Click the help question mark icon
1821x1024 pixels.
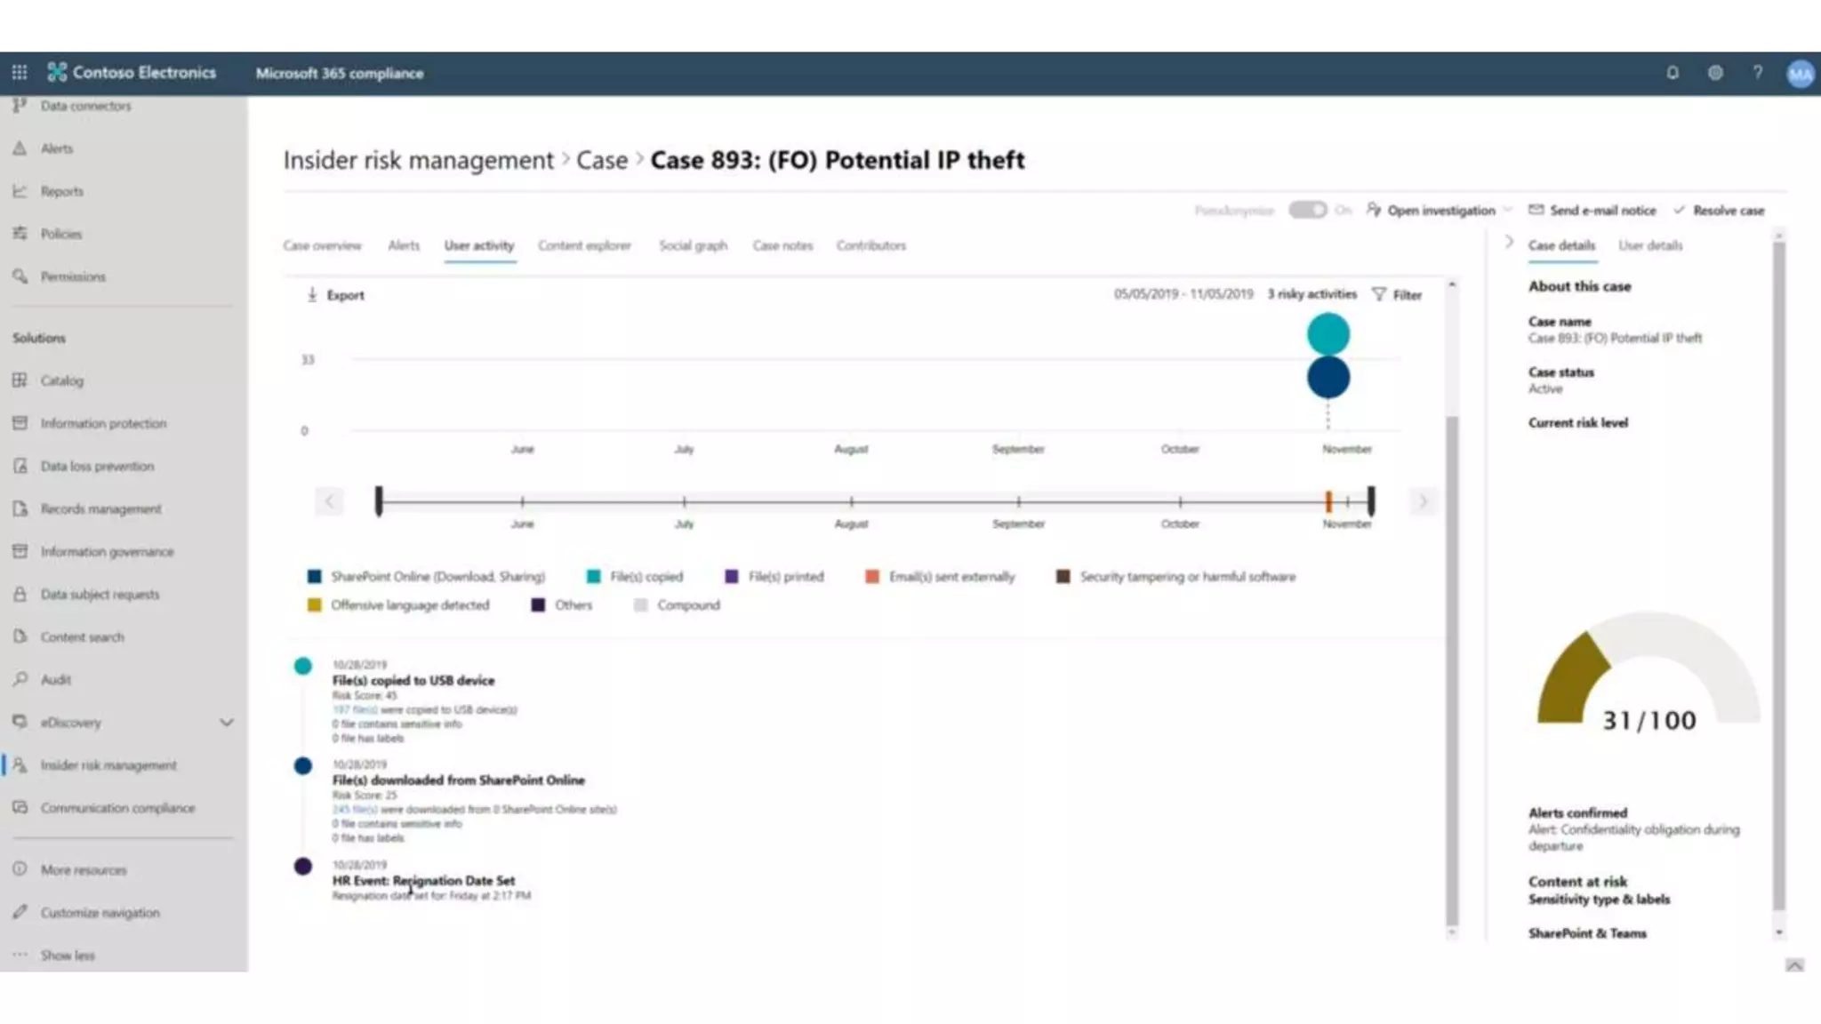[1758, 73]
